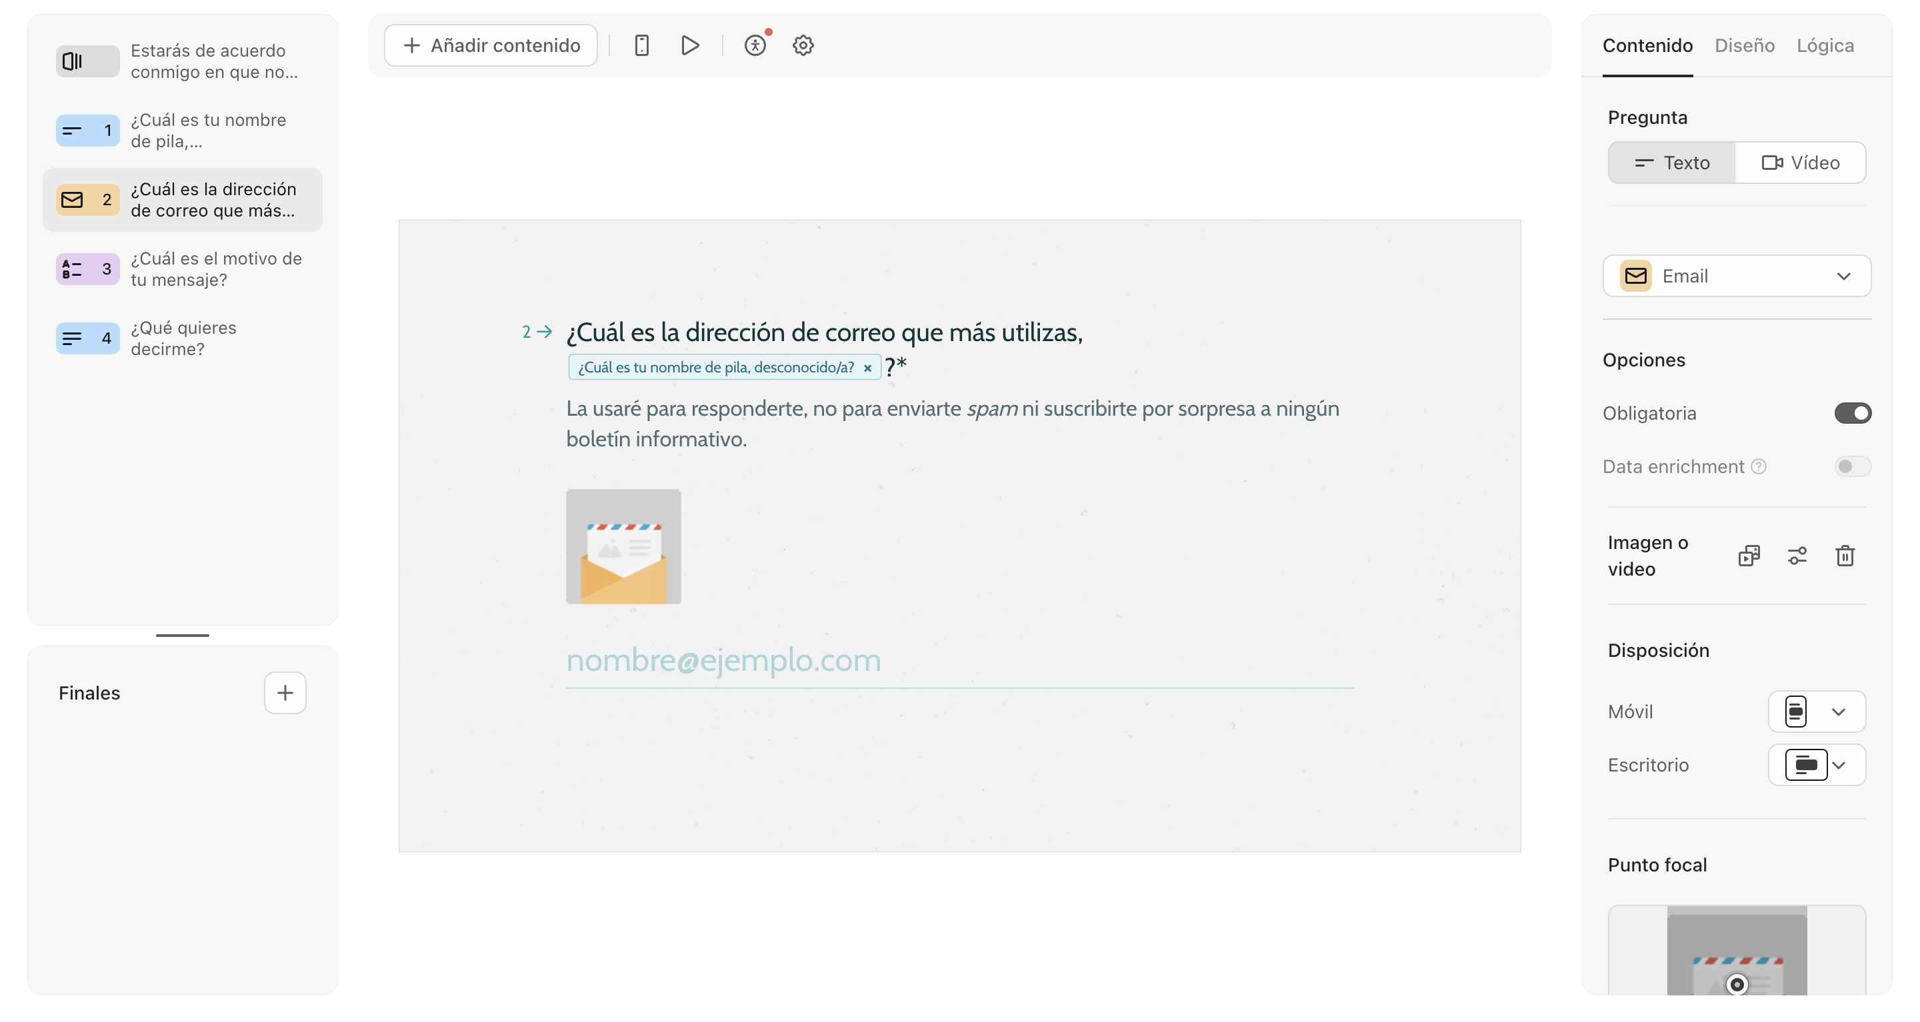Open image adjustment settings icon
Viewport: 1920px width, 1022px height.
pyautogui.click(x=1797, y=556)
